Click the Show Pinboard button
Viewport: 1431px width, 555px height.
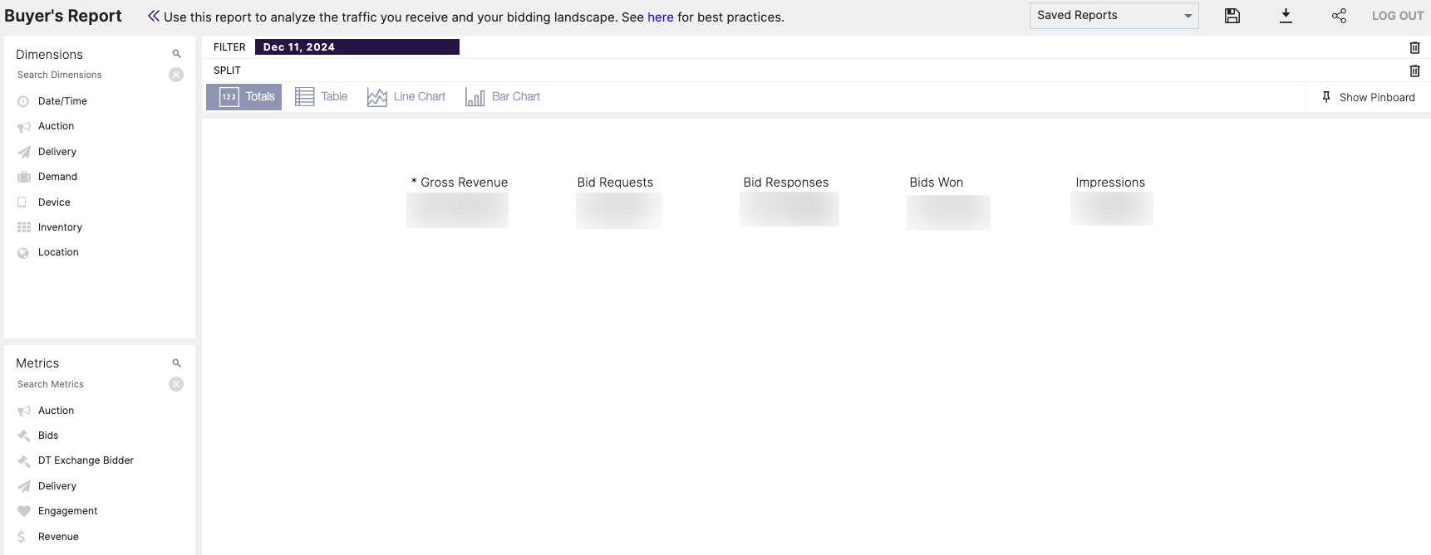point(1368,97)
